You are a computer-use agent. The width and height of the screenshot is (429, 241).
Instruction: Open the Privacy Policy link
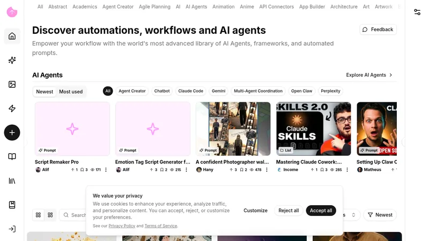(122, 226)
